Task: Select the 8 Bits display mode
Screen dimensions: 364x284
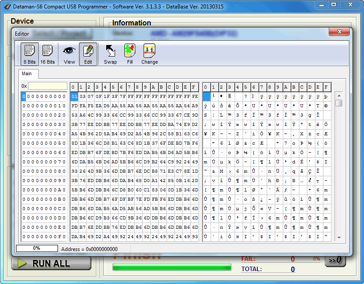Action: click(29, 54)
